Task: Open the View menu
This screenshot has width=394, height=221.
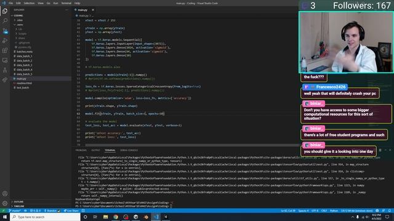Action: (x=41, y=3)
